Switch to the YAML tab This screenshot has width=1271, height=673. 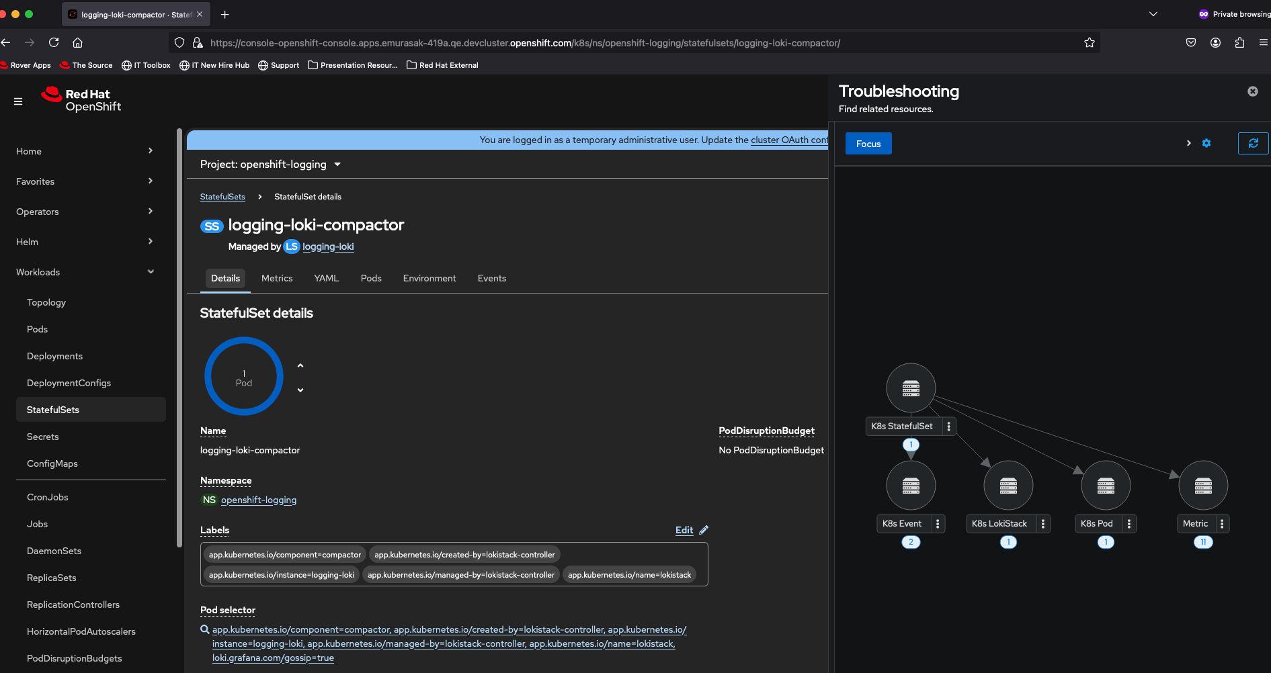coord(326,278)
